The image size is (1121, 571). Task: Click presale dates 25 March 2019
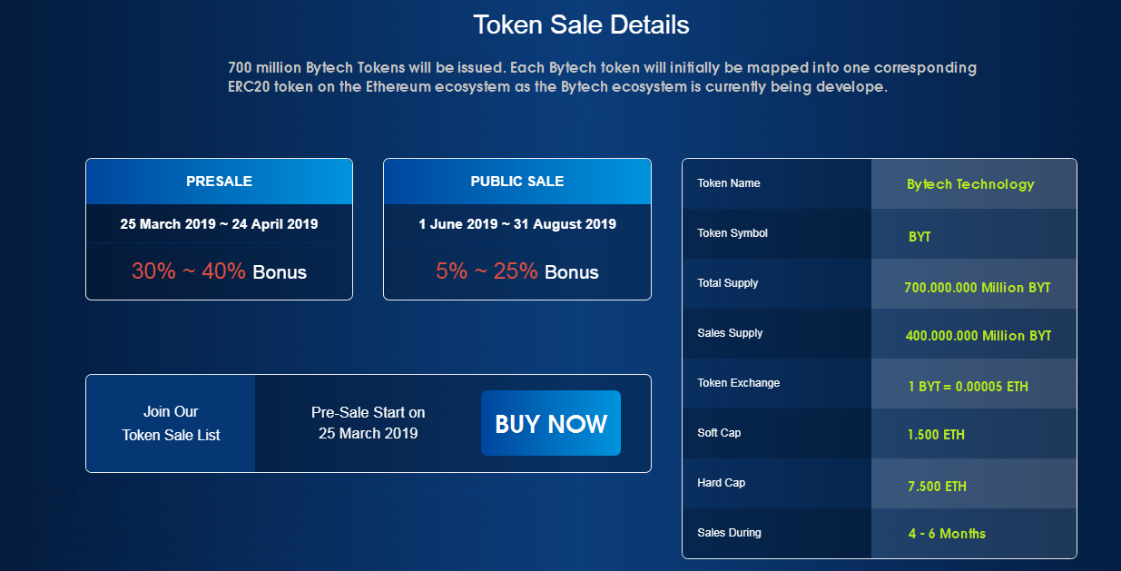point(219,223)
